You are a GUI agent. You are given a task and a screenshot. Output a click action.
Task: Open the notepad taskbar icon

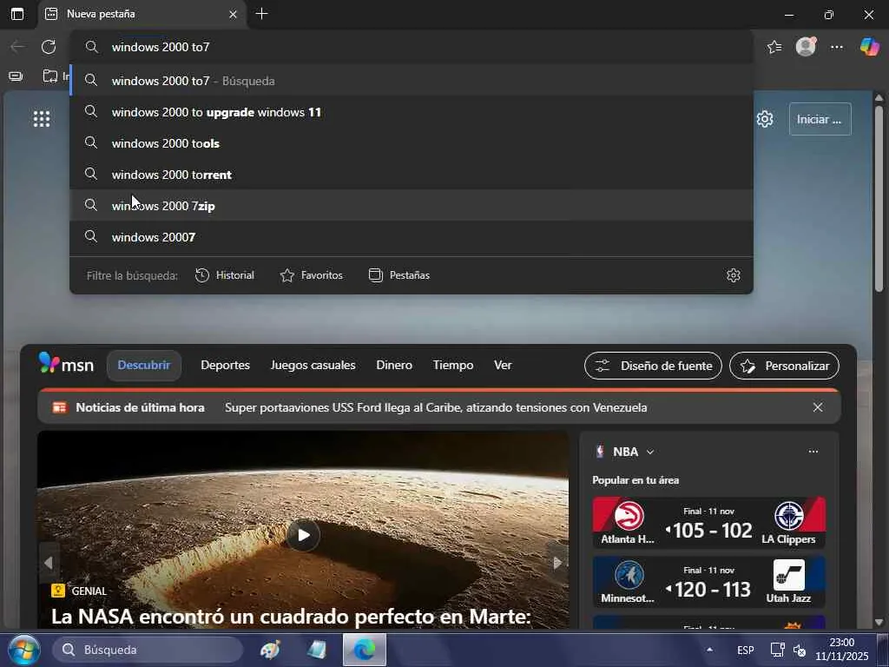click(x=316, y=650)
